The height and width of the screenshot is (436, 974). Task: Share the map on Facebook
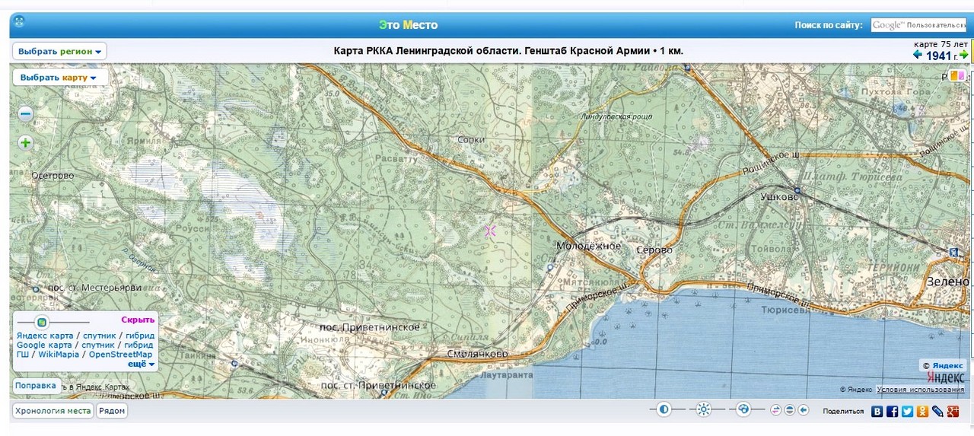[x=893, y=411]
